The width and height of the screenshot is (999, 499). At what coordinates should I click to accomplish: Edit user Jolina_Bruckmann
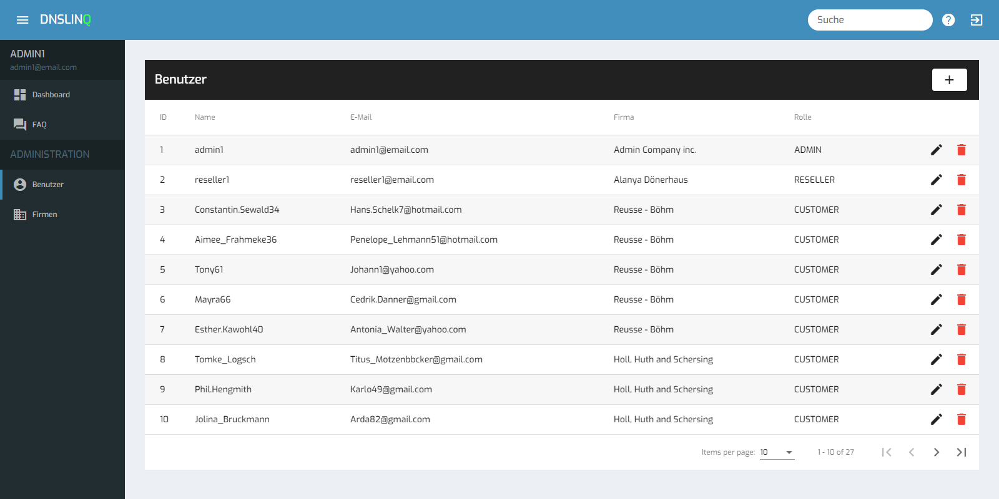pyautogui.click(x=937, y=419)
